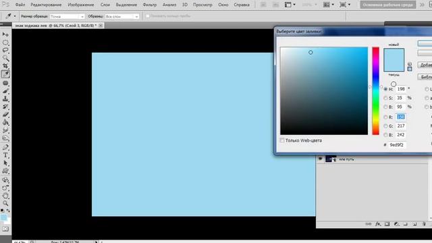Click the create new layer icon

(x=414, y=224)
